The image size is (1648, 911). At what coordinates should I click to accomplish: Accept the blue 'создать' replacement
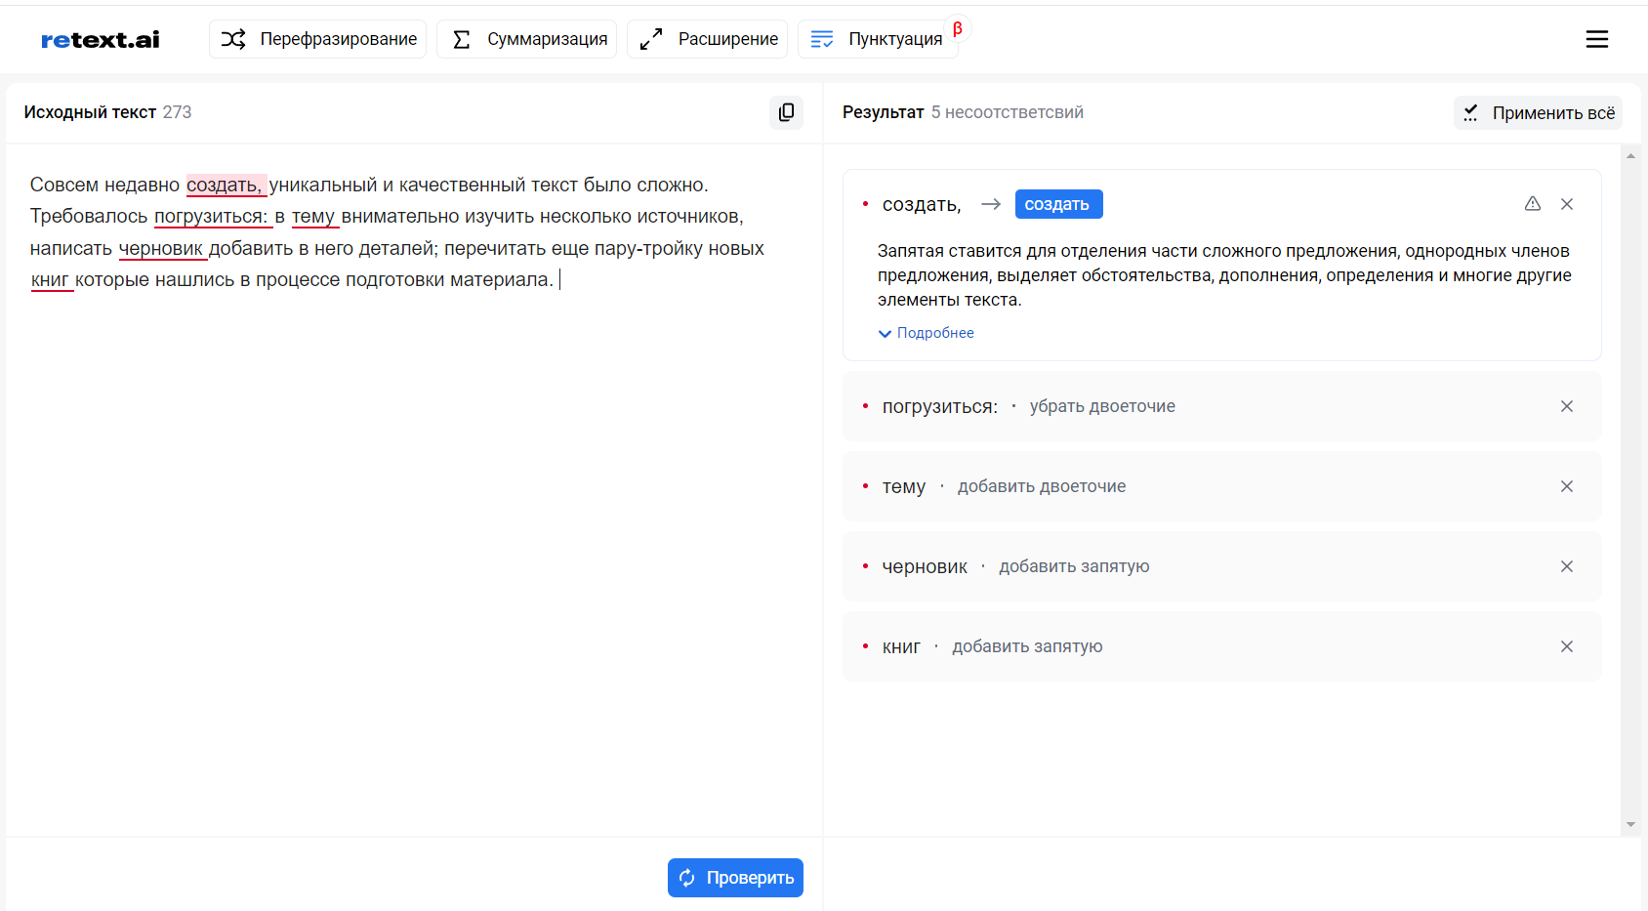coord(1057,204)
